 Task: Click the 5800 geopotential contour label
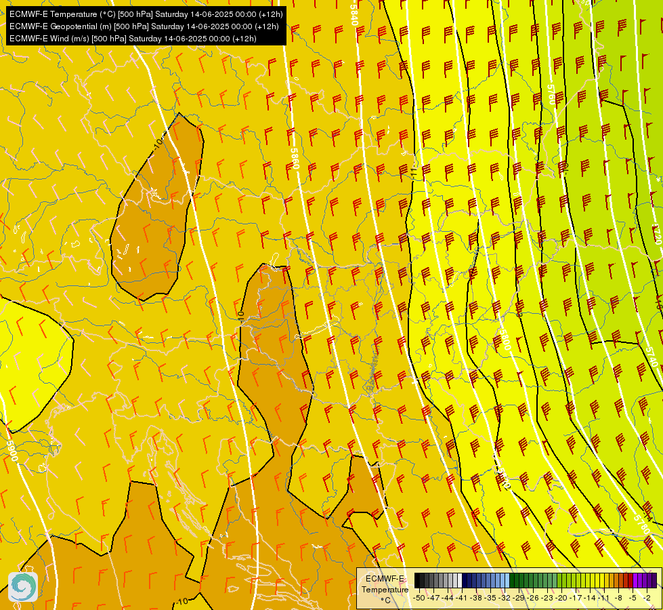505,340
